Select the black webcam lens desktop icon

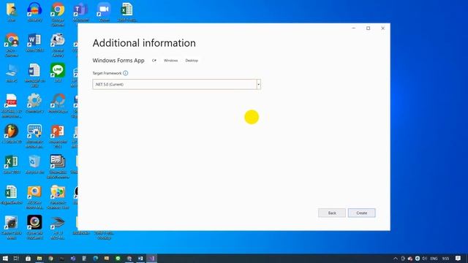point(34,227)
